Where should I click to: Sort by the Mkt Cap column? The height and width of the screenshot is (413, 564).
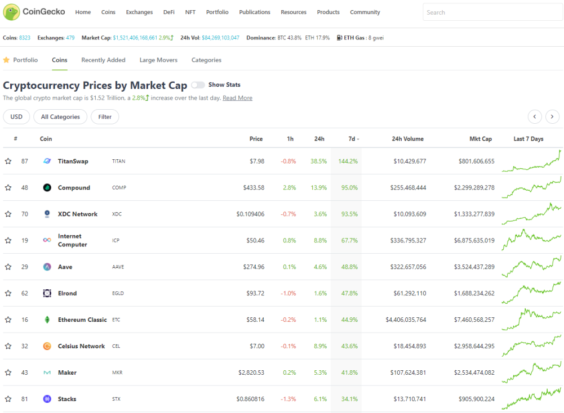pyautogui.click(x=481, y=139)
